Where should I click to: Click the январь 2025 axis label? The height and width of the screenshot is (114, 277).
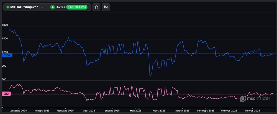tap(42, 110)
